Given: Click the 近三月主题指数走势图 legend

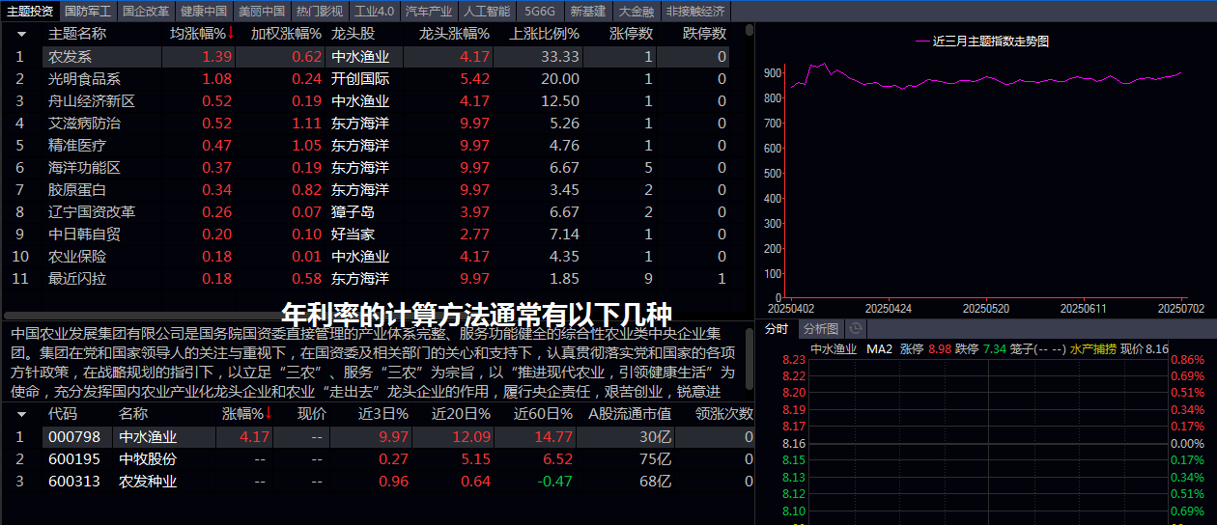Looking at the screenshot, I should coord(981,41).
